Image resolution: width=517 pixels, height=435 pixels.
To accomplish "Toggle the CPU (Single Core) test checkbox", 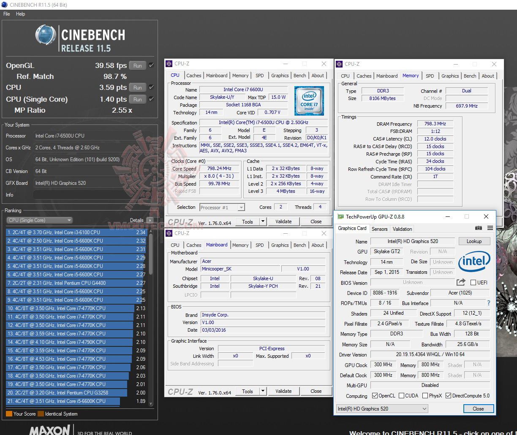I will click(151, 99).
